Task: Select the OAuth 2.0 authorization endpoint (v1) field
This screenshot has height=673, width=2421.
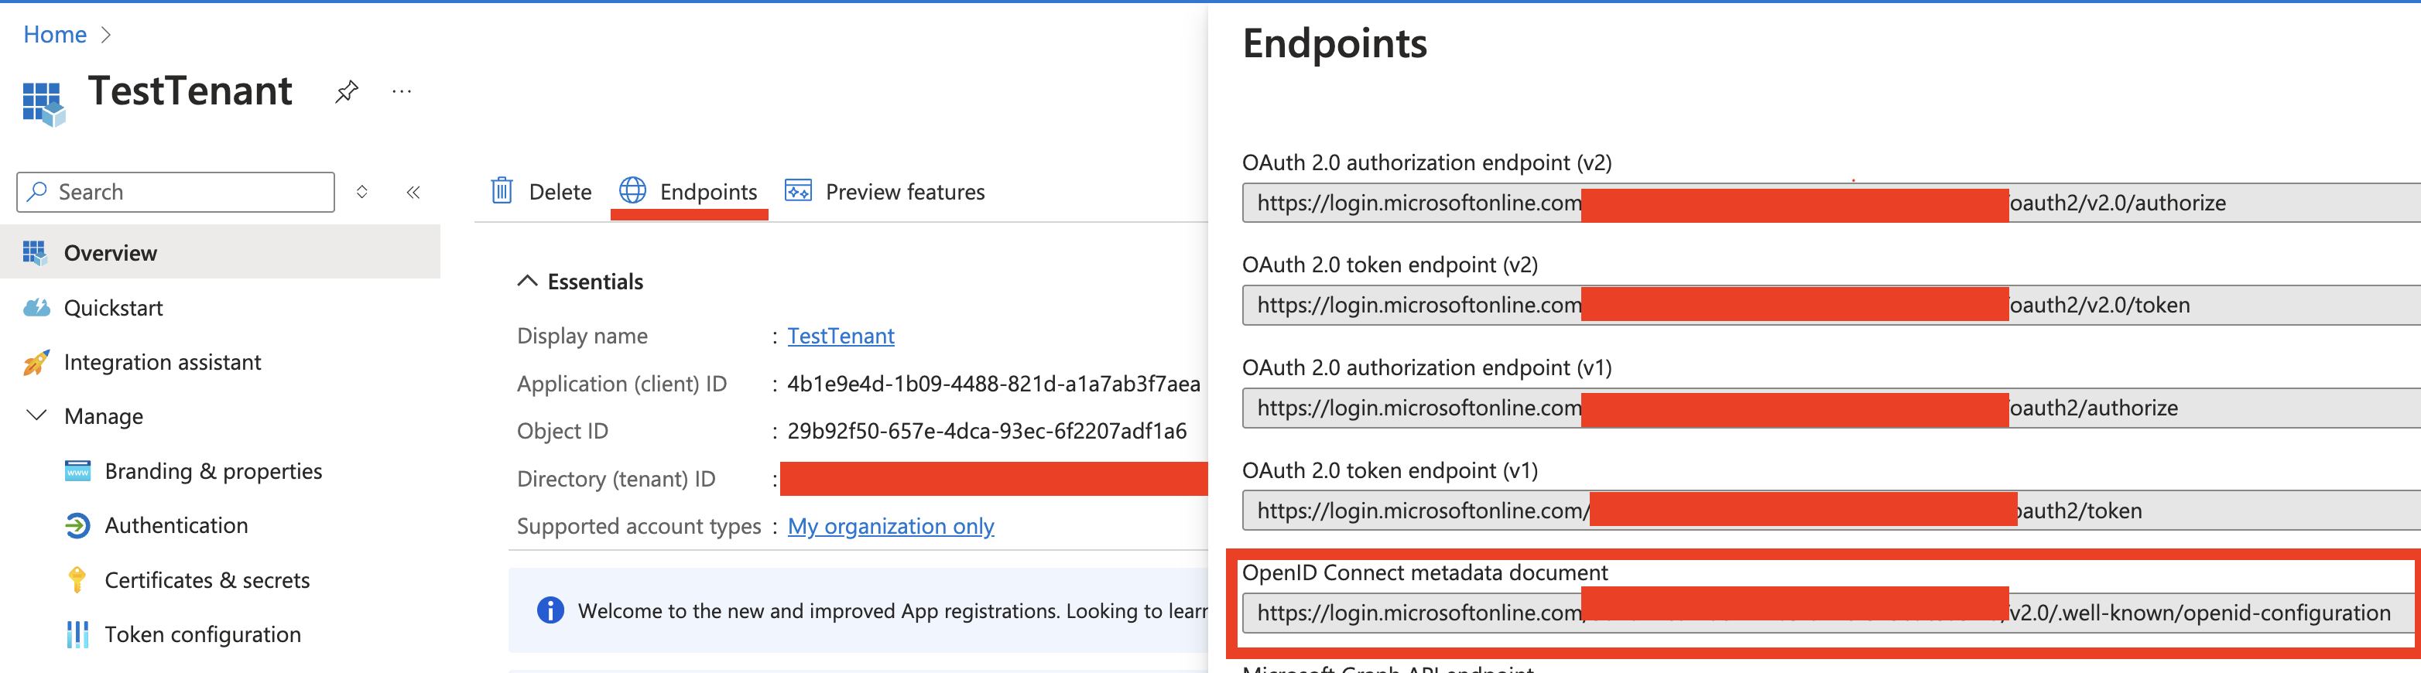Action: click(1830, 407)
